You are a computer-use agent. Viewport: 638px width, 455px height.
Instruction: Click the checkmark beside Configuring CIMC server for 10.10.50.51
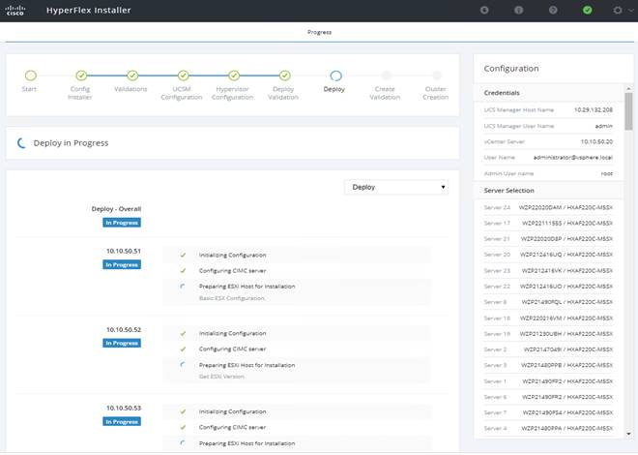tap(183, 271)
